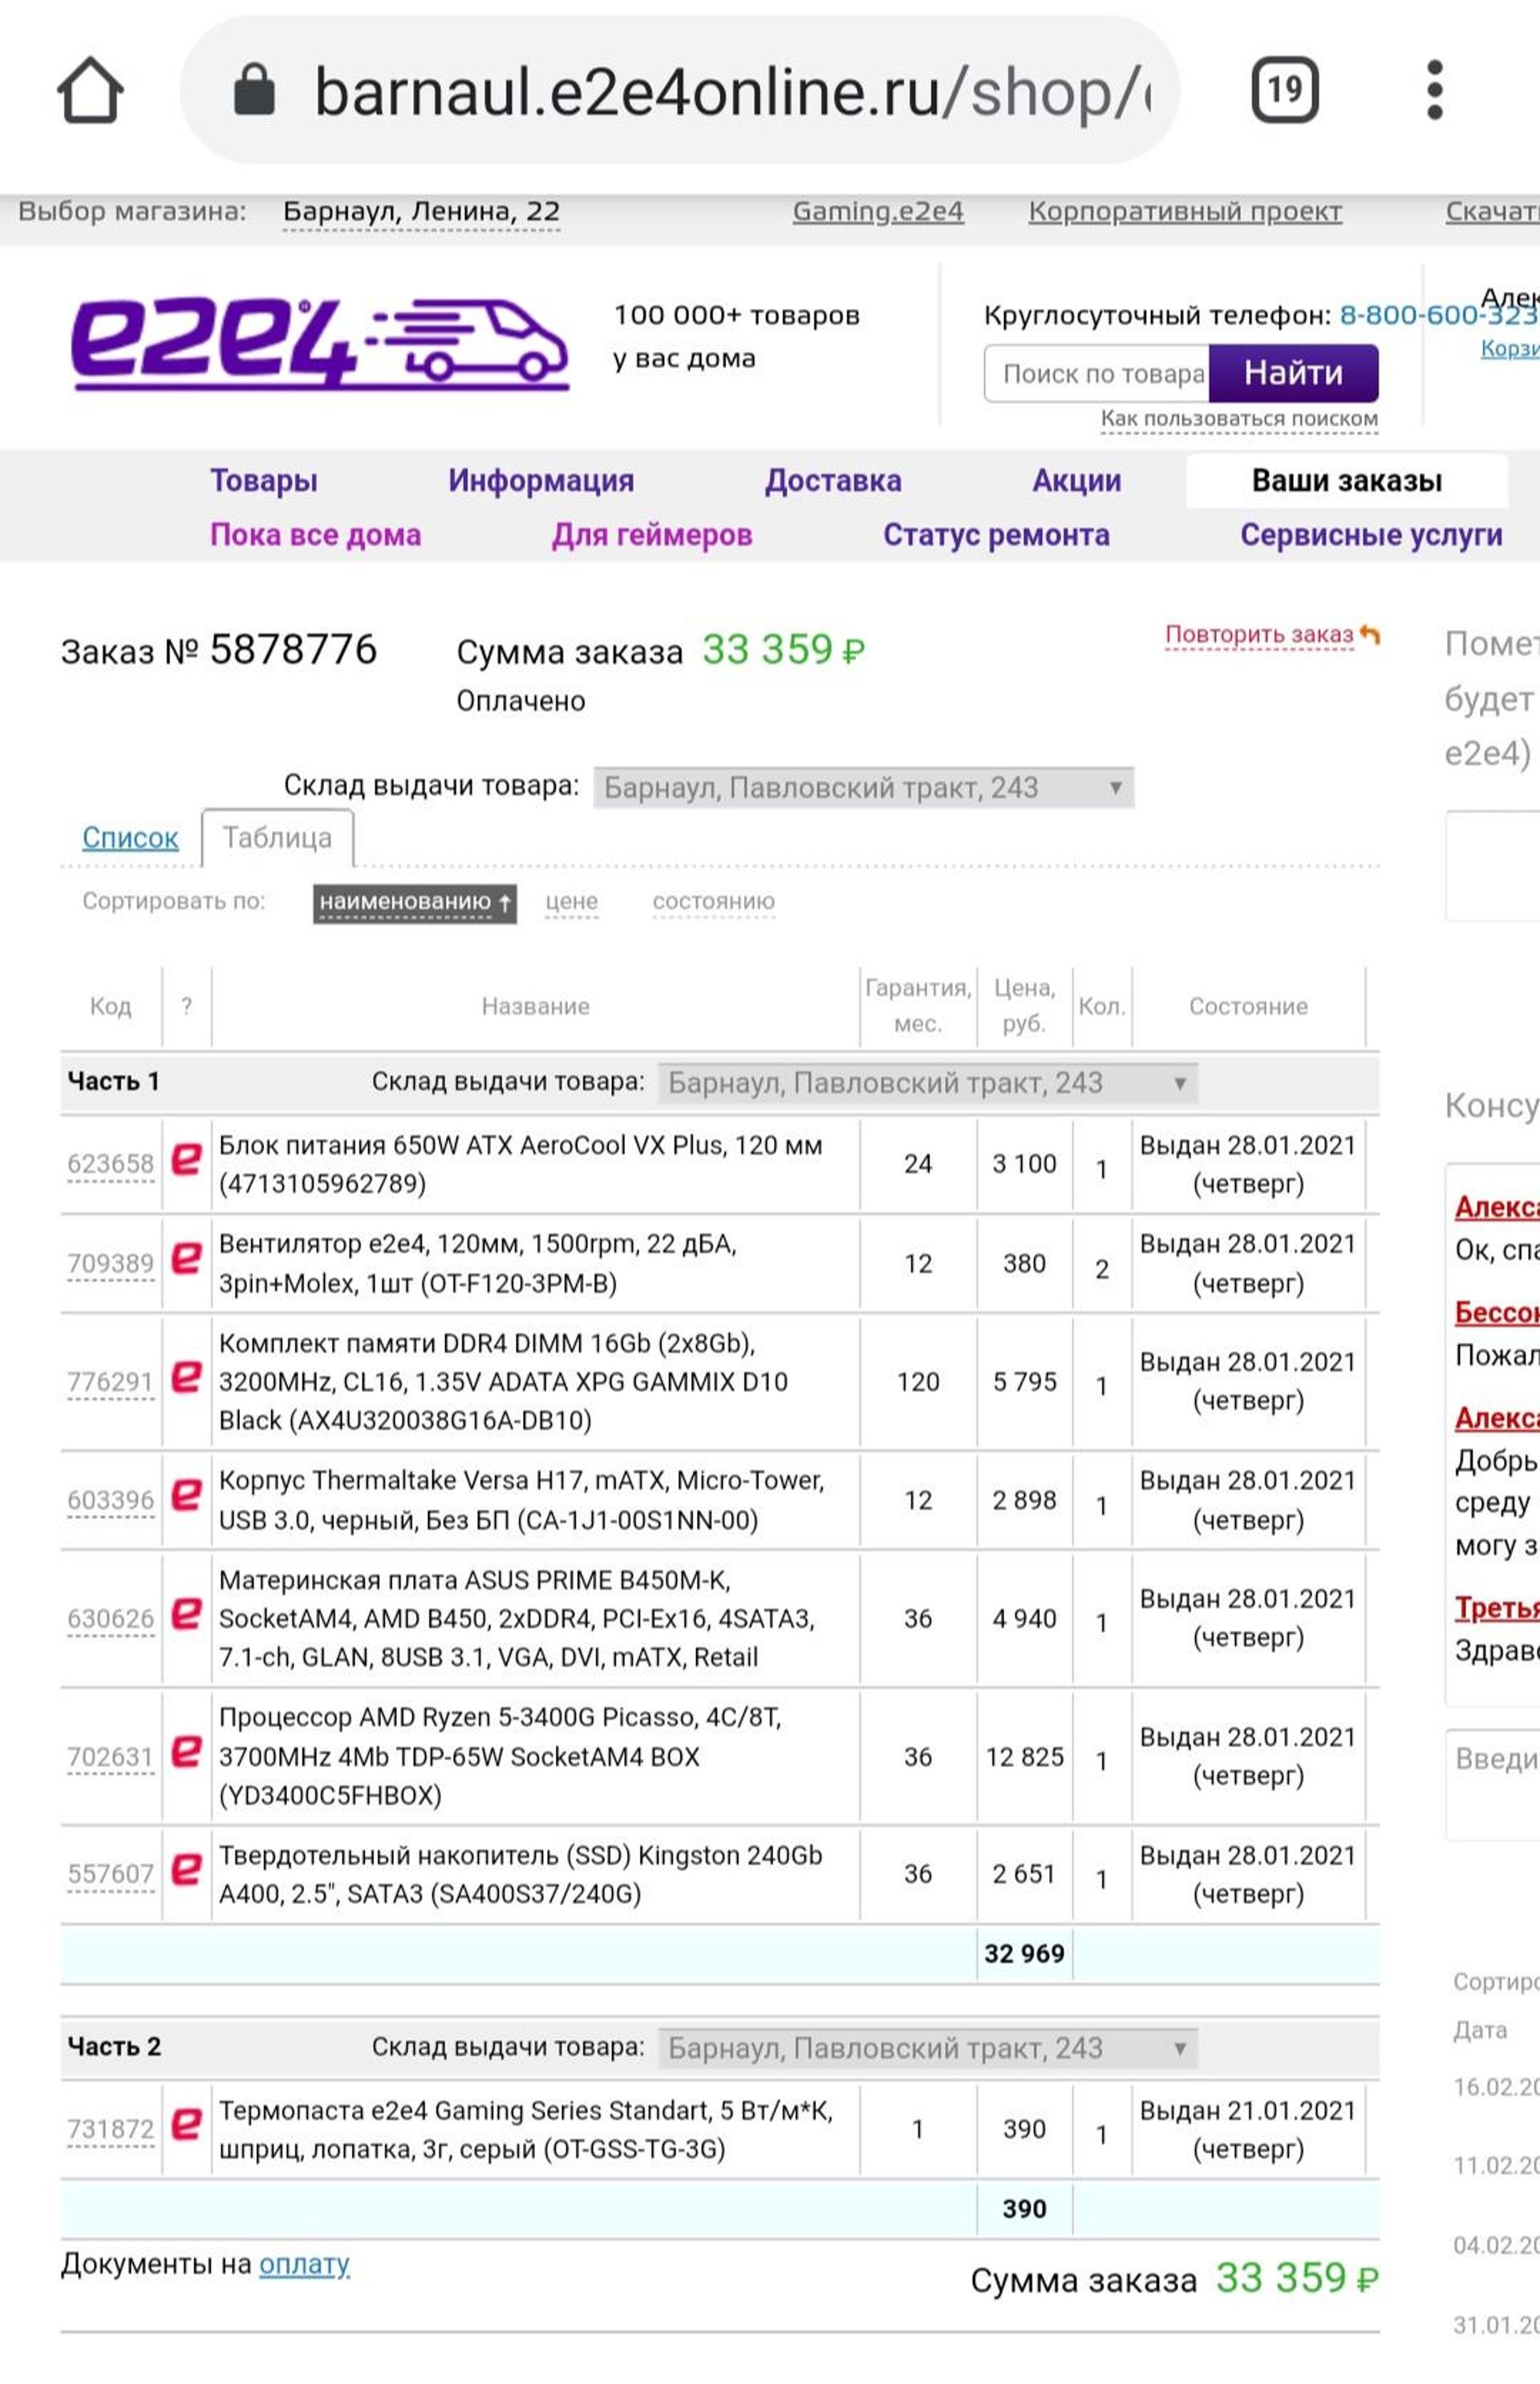1540x2384 pixels.
Task: Click Процессор AMD Ryzen 5-3400G product name
Action: tap(500, 1757)
